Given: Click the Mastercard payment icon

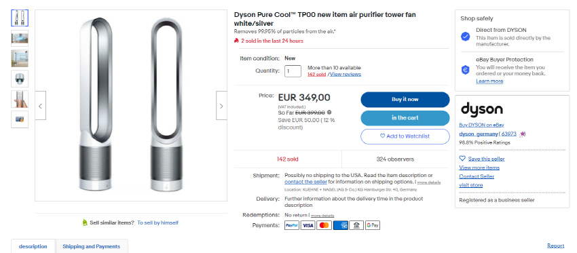Looking at the screenshot, I should [324, 225].
